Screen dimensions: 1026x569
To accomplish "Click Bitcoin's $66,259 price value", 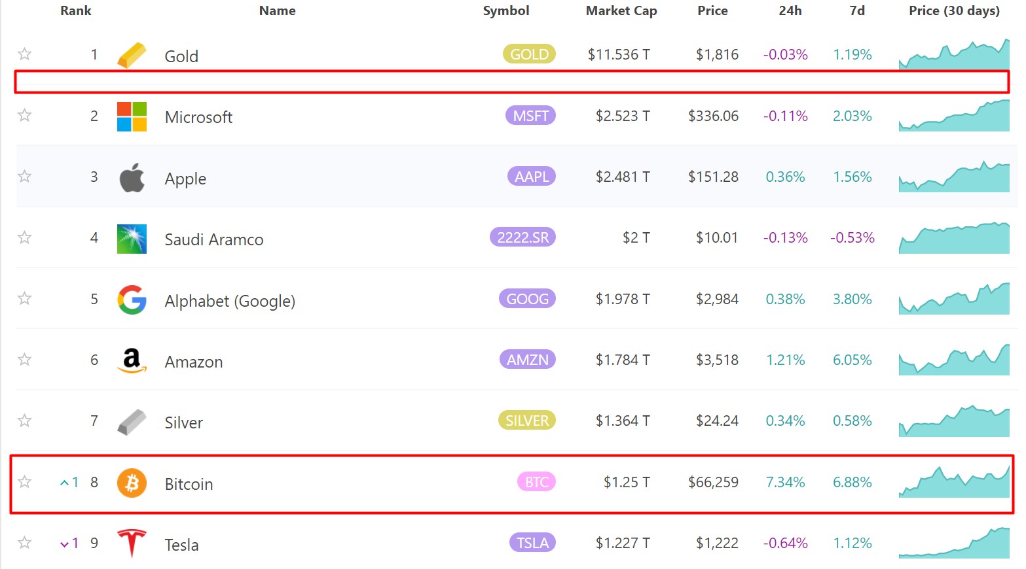I will [x=713, y=482].
